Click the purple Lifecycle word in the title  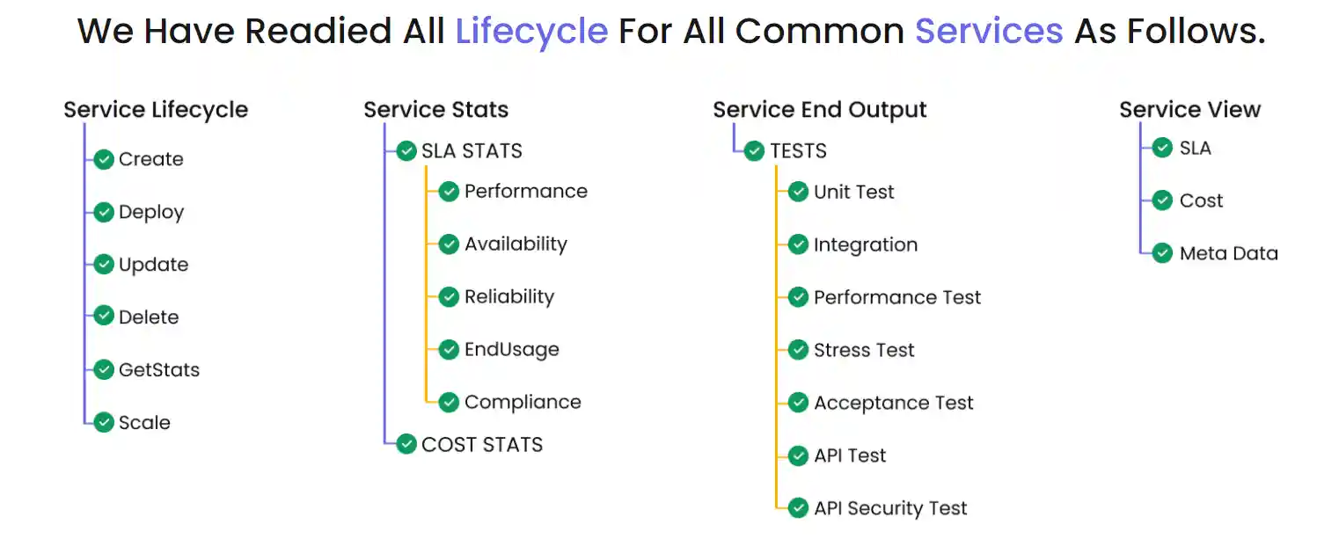coord(531,32)
